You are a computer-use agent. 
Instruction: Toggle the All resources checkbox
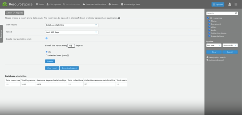[x=208, y=18]
